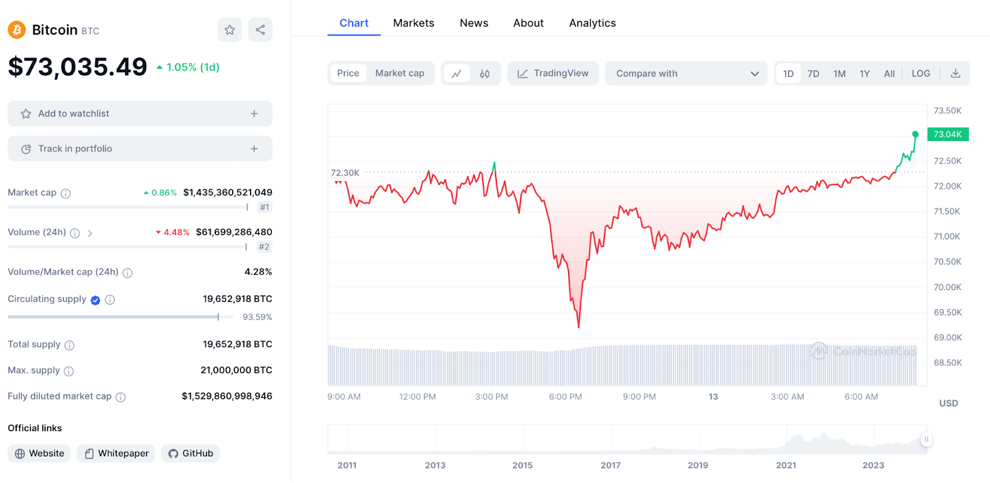The image size is (990, 483).
Task: Open the Market cap info tooltip icon
Action: (66, 194)
